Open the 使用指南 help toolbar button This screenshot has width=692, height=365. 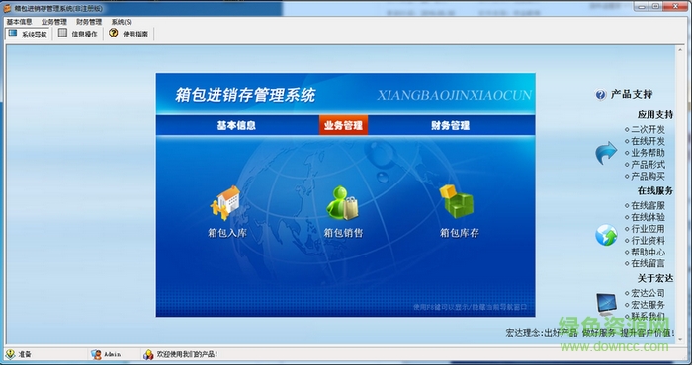129,34
